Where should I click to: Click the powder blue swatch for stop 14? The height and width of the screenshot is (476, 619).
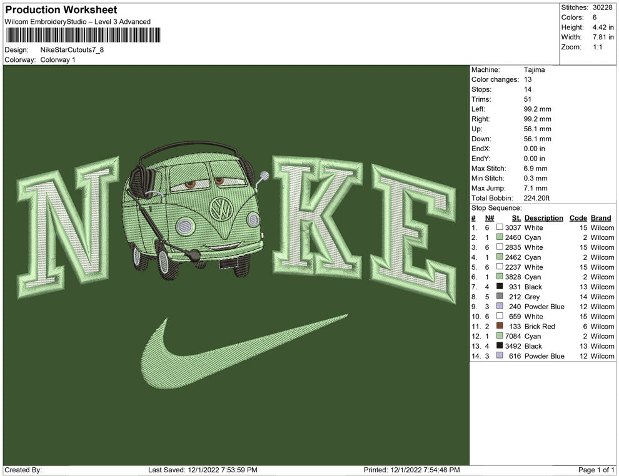[x=500, y=355]
